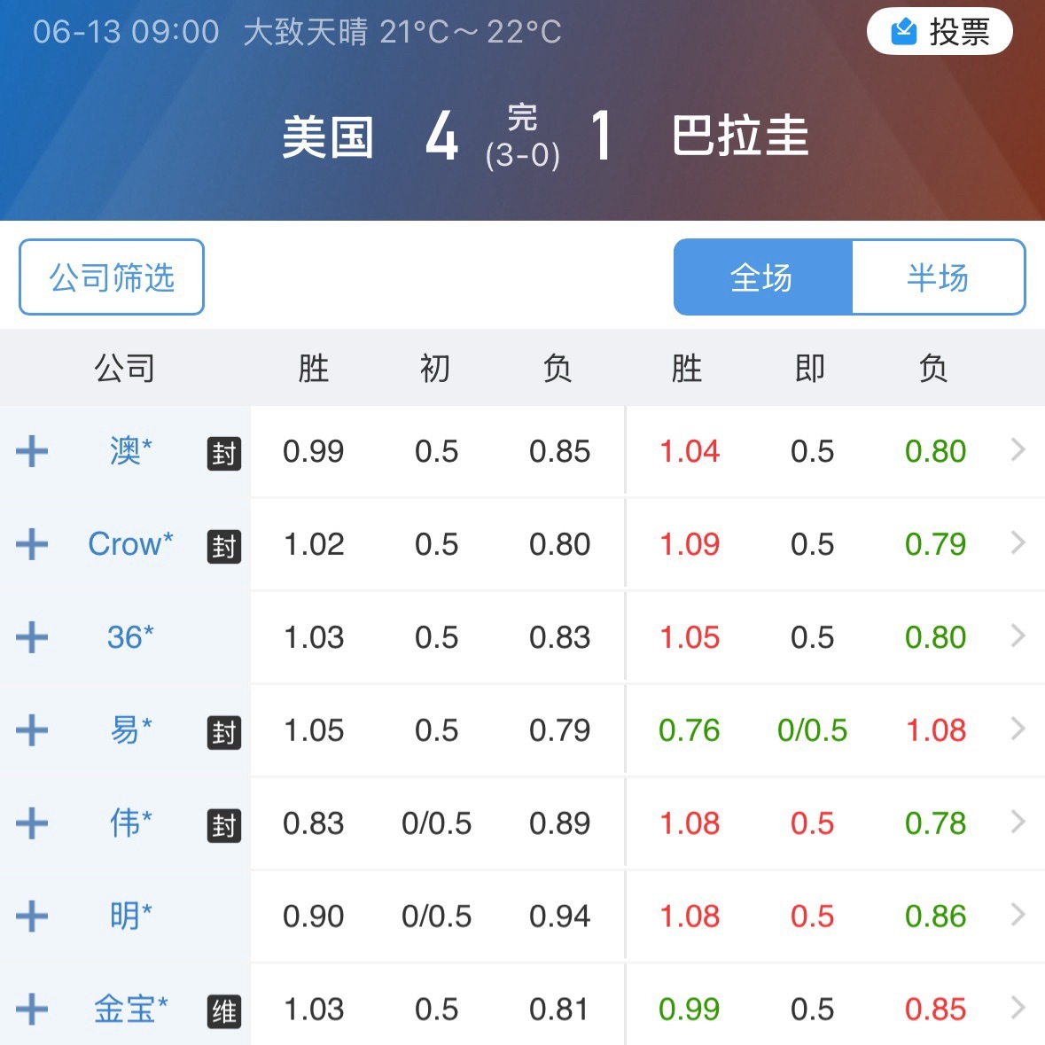Select company name 36*

(x=130, y=636)
